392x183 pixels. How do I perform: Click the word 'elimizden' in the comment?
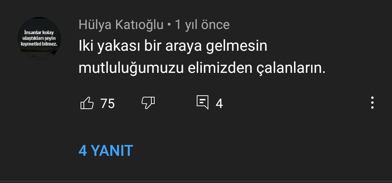pyautogui.click(x=220, y=68)
